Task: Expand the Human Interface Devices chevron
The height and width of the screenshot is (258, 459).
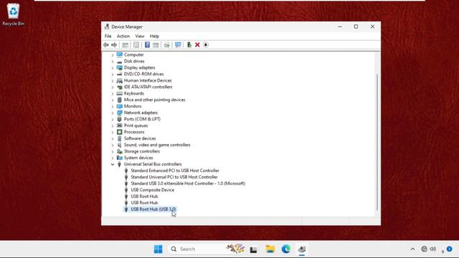Action: [x=113, y=81]
